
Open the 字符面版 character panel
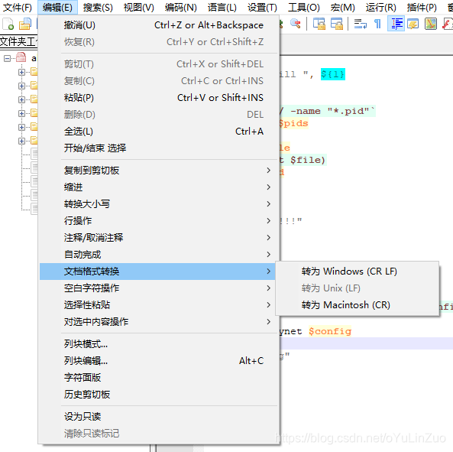pyautogui.click(x=158, y=377)
